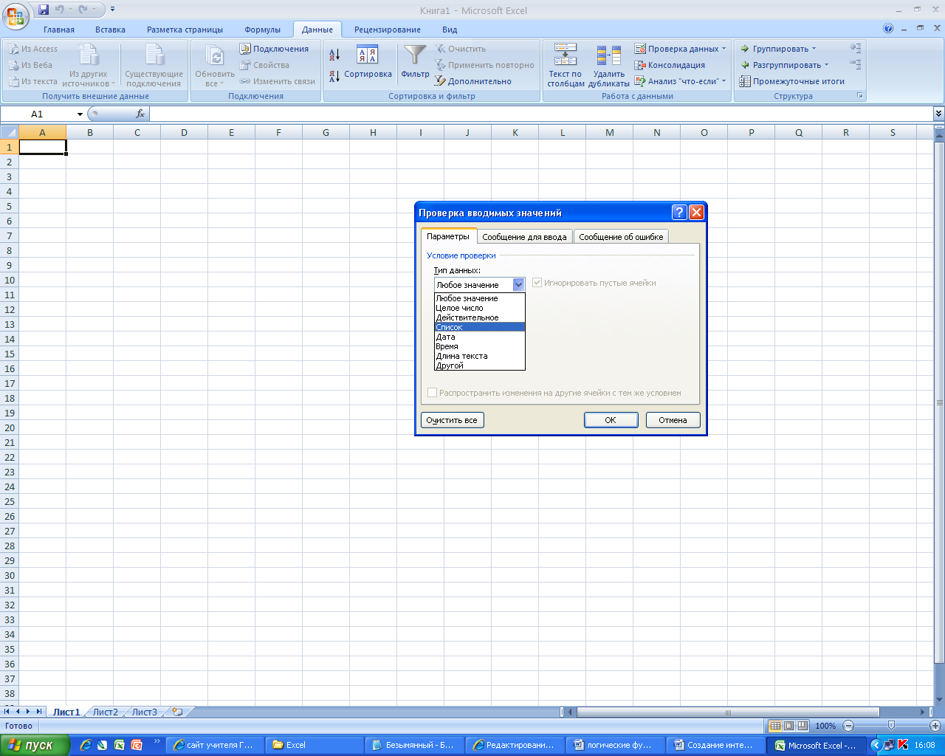Click Промежуточные итоги subtotals button
The image size is (945, 756).
(792, 81)
